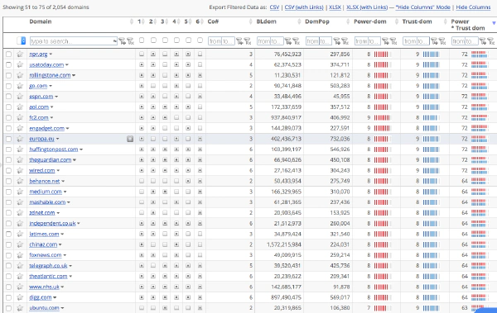This screenshot has height=313, width=497.
Task: Open the www.nhs.uk domain link
Action: (44, 287)
